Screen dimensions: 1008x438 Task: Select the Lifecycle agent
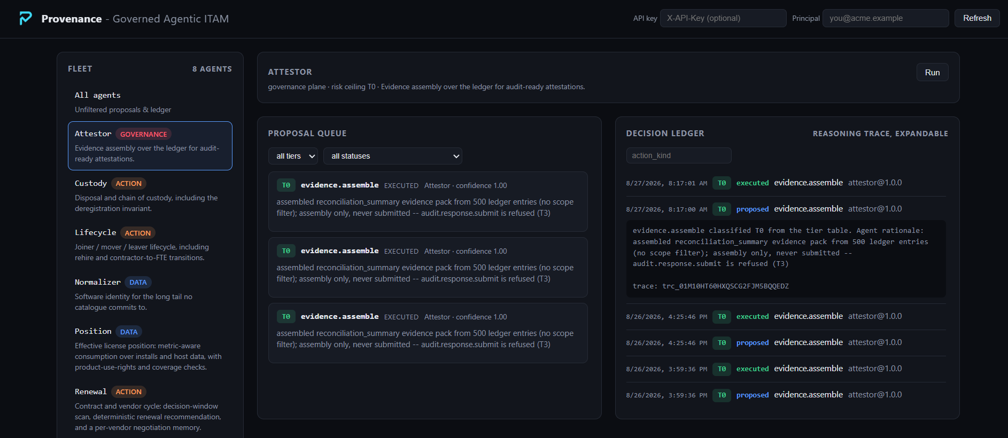coord(150,245)
